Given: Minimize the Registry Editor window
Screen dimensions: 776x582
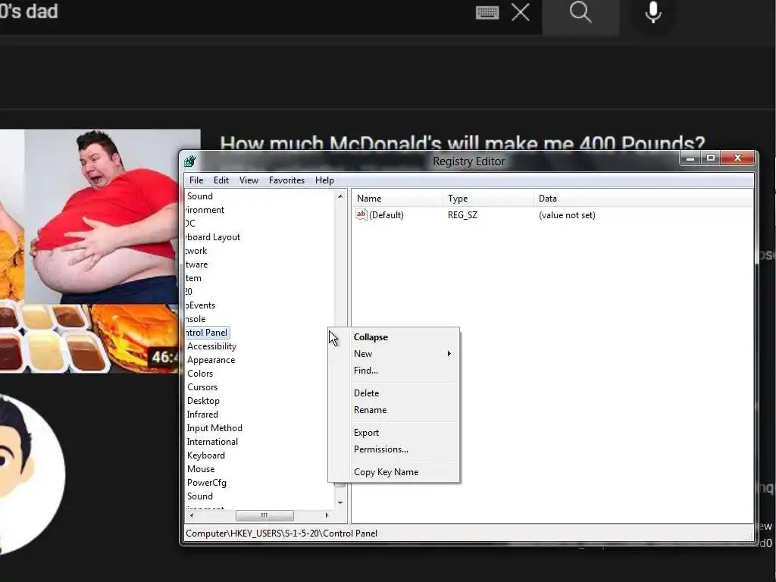Looking at the screenshot, I should [x=690, y=158].
